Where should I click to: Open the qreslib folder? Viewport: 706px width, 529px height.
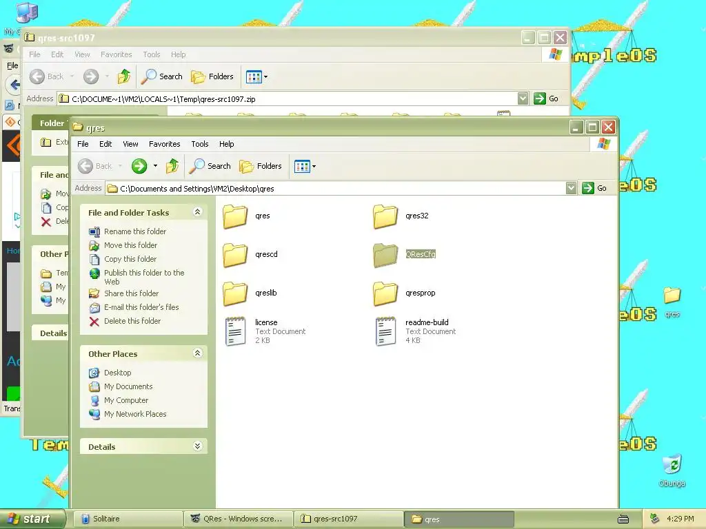[235, 293]
